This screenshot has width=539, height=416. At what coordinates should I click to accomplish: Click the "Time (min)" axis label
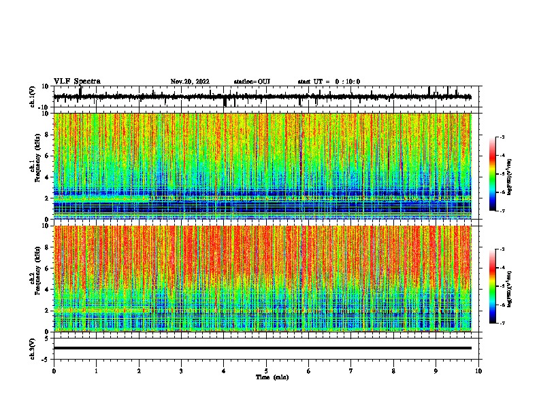pyautogui.click(x=272, y=377)
